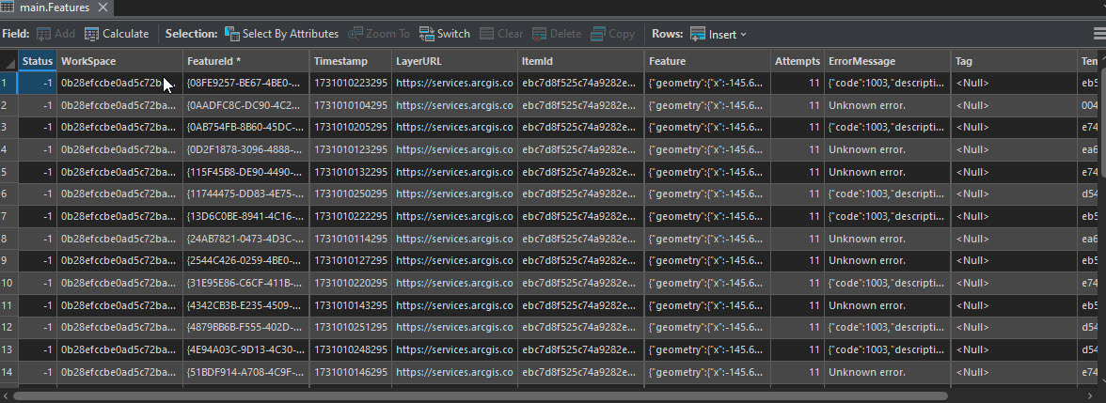The height and width of the screenshot is (403, 1106).
Task: Click ErrorMessage code 1003 cell in row 3
Action: click(888, 128)
